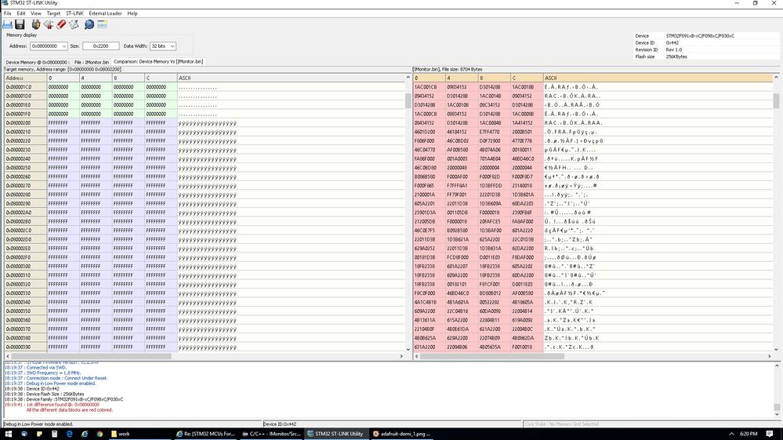Click the Address column header in device memory
Viewport: 783px width, 440px height.
[x=25, y=78]
